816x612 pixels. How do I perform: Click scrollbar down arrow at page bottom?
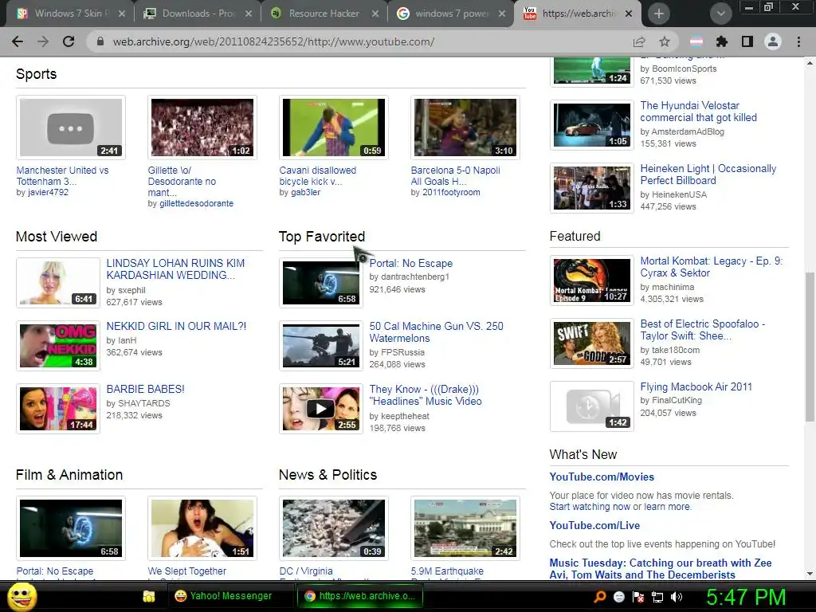click(x=810, y=574)
